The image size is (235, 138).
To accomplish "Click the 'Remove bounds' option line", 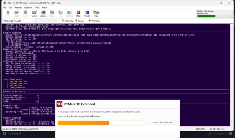I will (20, 37).
